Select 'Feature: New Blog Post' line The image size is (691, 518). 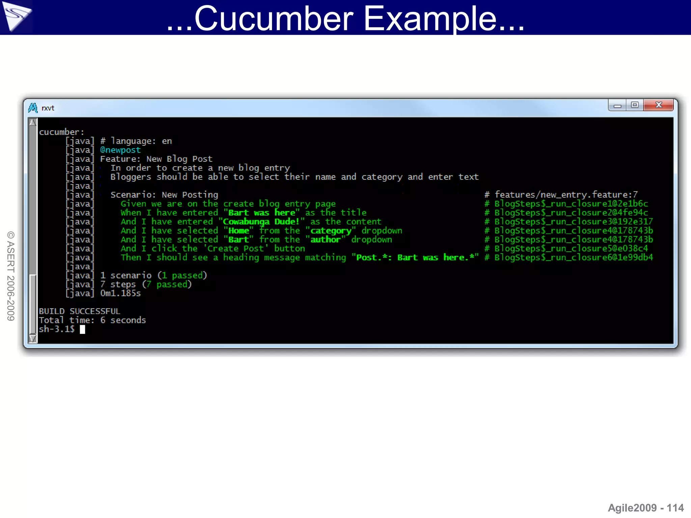pos(156,159)
